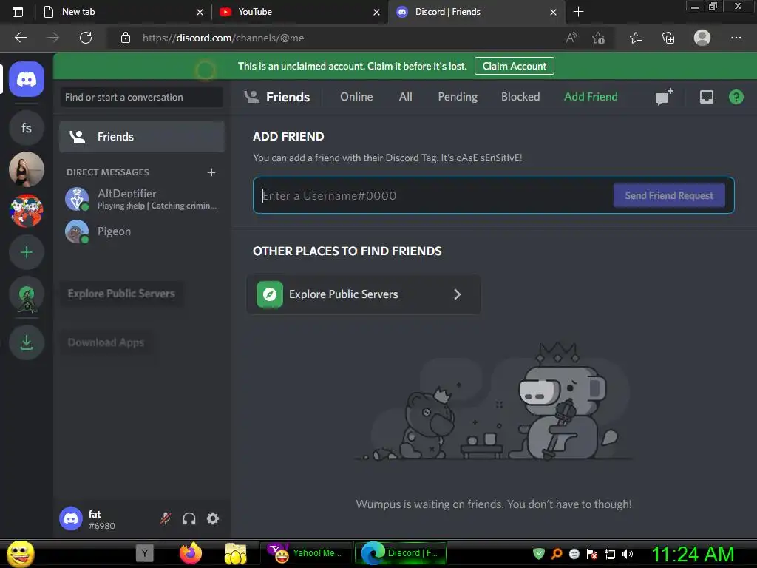View site information lock icon
757x568 pixels.
coord(126,38)
